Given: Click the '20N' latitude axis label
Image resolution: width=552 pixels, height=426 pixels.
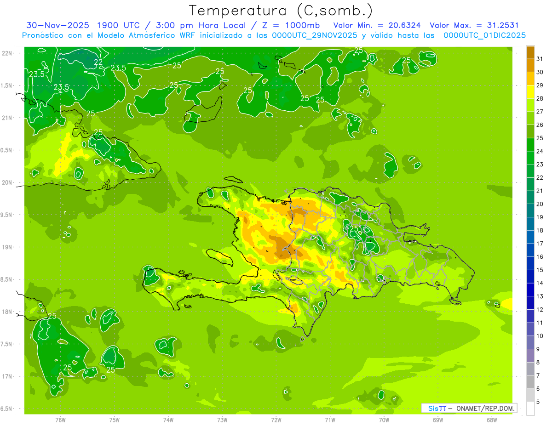Looking at the screenshot, I should coord(7,182).
